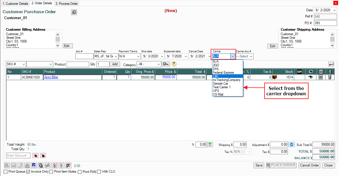The image size is (339, 176).
Task: Enable the Print Item Notes checkbox
Action: pyautogui.click(x=51, y=172)
